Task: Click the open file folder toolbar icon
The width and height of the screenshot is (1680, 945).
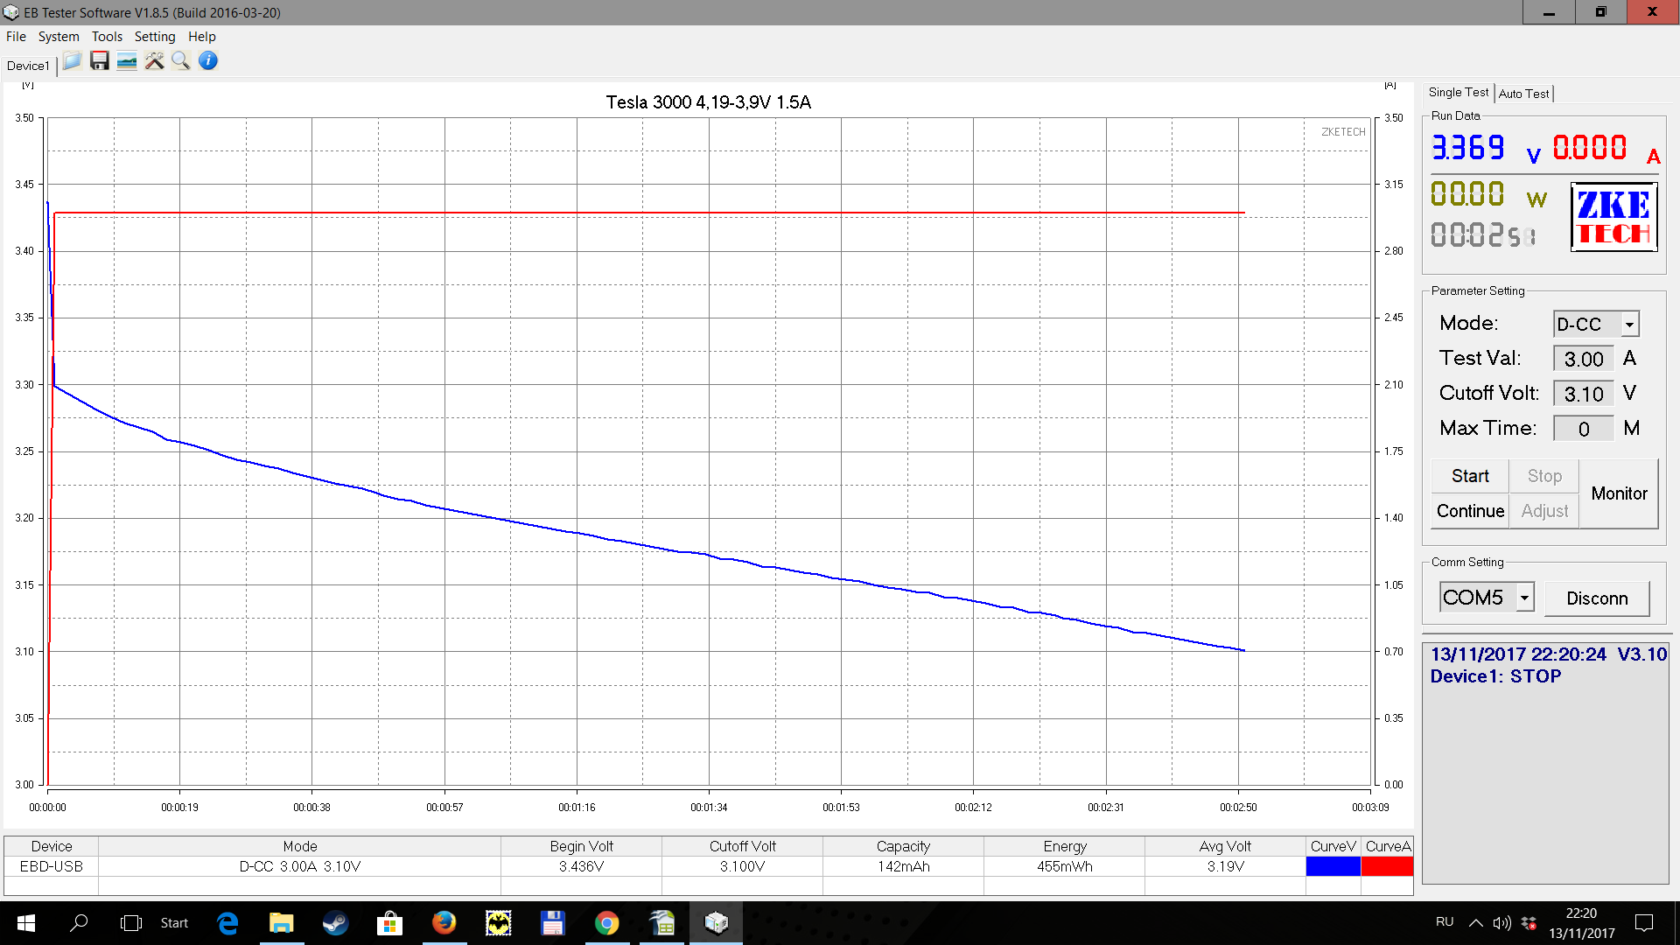Action: 72,61
